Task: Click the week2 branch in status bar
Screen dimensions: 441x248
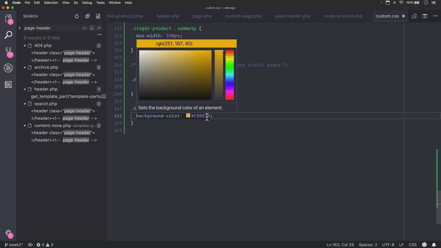Action: 13,244
